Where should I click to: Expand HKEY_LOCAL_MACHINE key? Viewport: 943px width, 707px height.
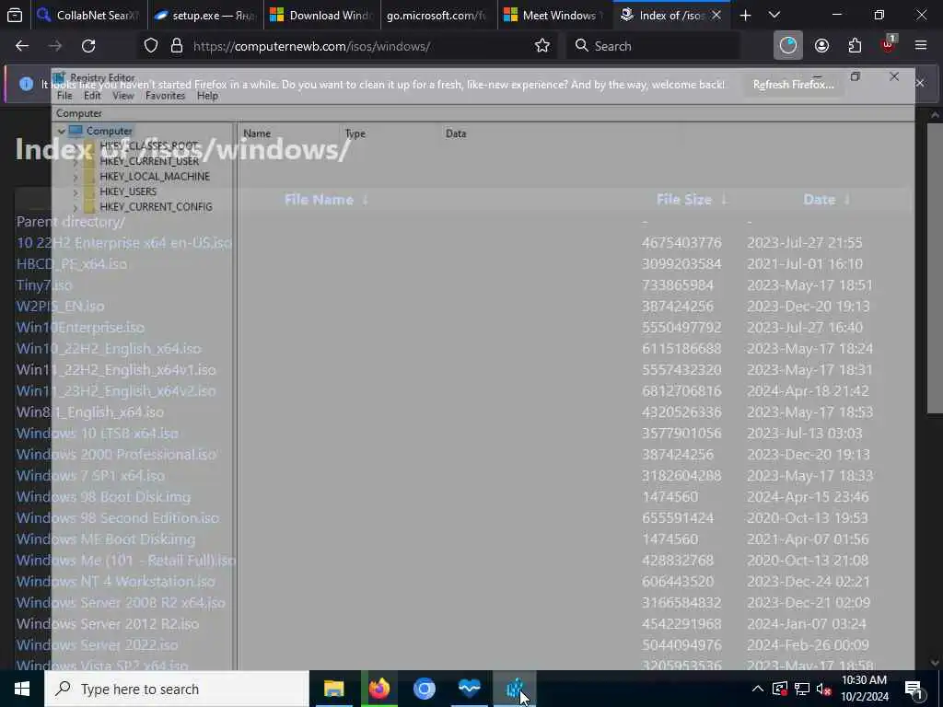[76, 176]
